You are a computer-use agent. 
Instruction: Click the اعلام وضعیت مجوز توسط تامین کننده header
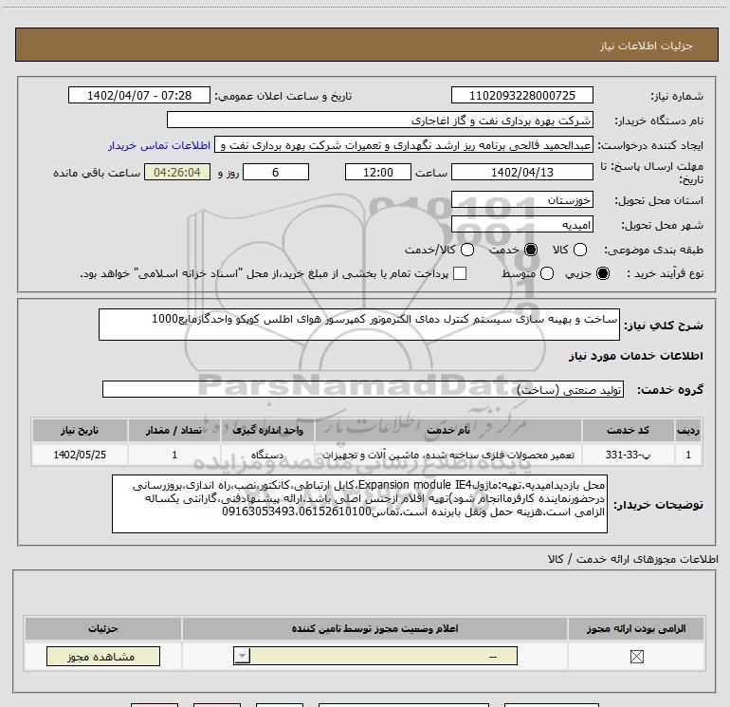pos(374,628)
